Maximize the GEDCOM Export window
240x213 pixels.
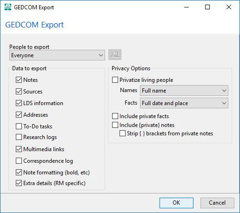point(207,7)
